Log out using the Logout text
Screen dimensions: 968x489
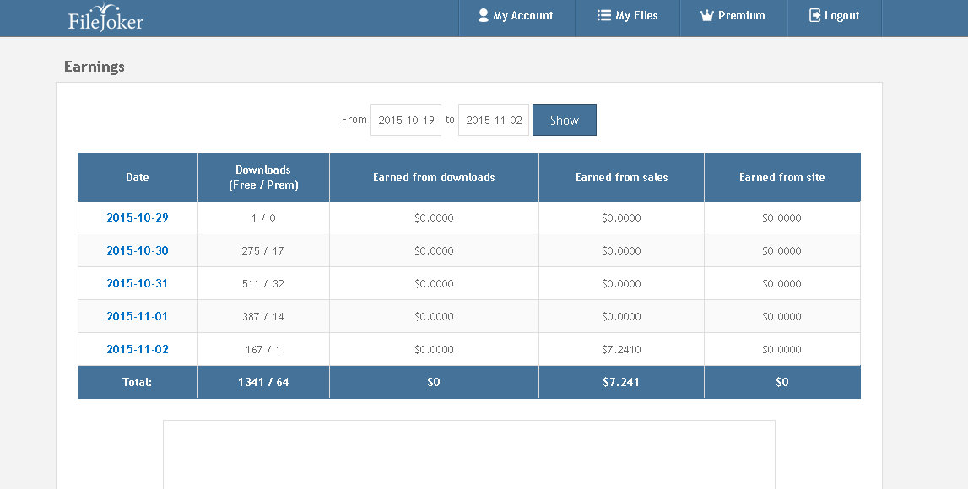842,15
